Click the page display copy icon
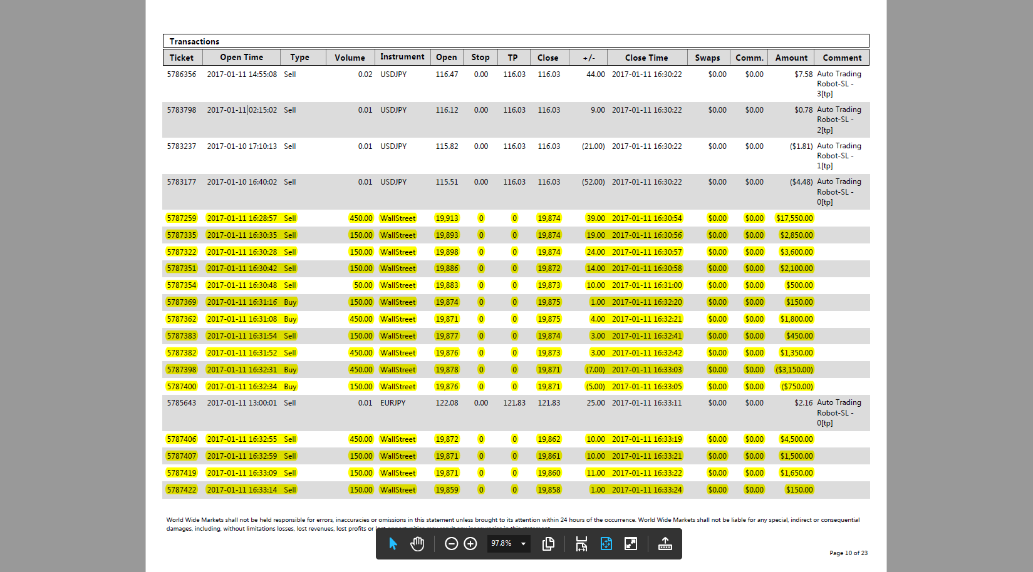The width and height of the screenshot is (1033, 572). 548,544
